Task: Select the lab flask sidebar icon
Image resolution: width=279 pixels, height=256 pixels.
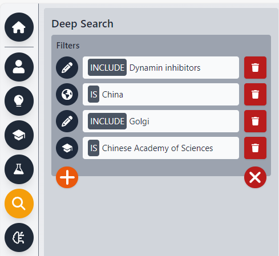Action: pyautogui.click(x=19, y=169)
